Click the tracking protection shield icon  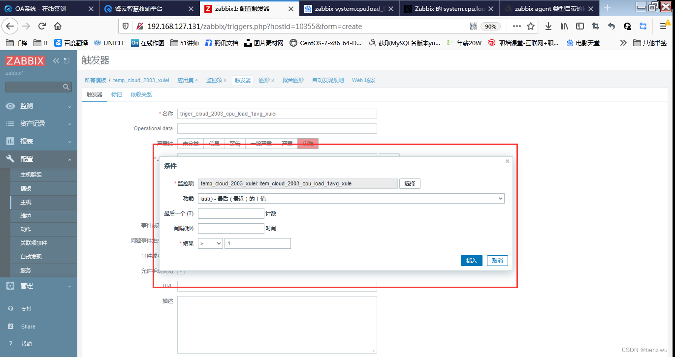(126, 26)
